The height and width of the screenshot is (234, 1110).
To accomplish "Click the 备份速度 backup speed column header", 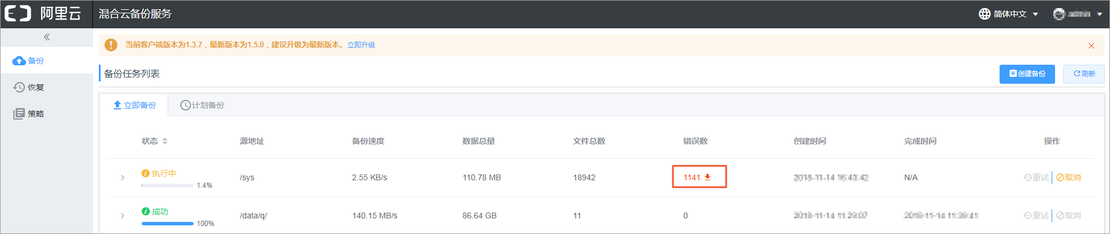I will (368, 141).
